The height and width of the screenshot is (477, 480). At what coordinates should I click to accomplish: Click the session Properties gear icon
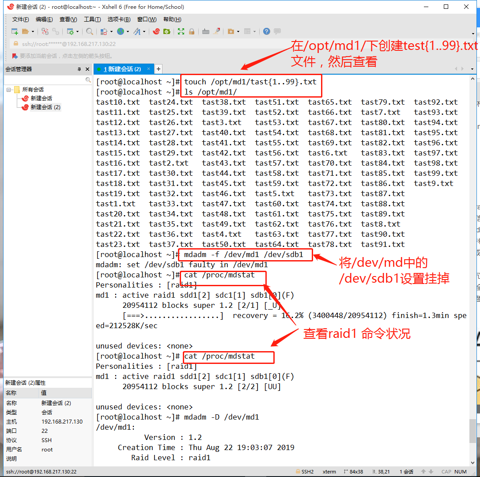70,31
